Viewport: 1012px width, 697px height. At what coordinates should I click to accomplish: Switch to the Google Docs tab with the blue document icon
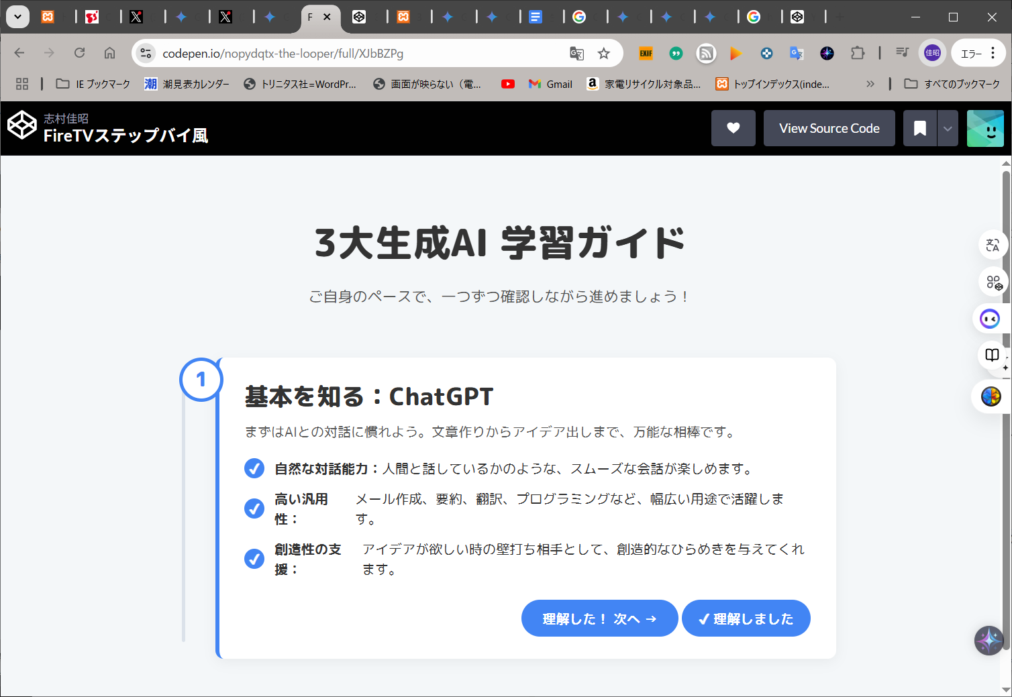coord(535,17)
